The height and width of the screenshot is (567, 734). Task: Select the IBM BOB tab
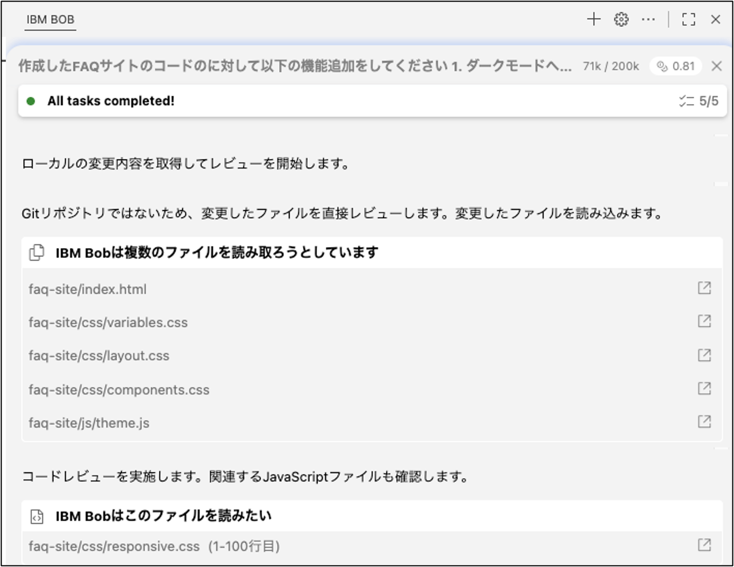[50, 19]
